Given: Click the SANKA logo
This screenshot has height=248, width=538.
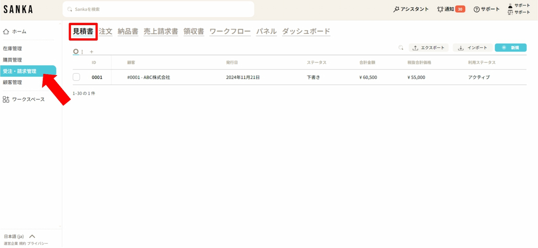Looking at the screenshot, I should point(18,10).
